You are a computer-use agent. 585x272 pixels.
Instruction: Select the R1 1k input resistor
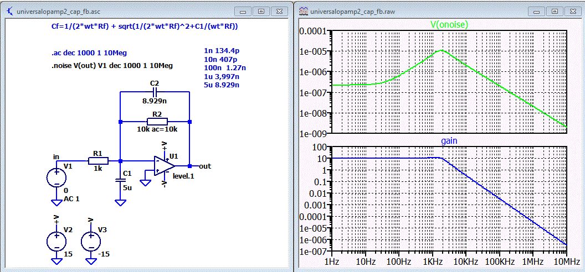(x=97, y=161)
